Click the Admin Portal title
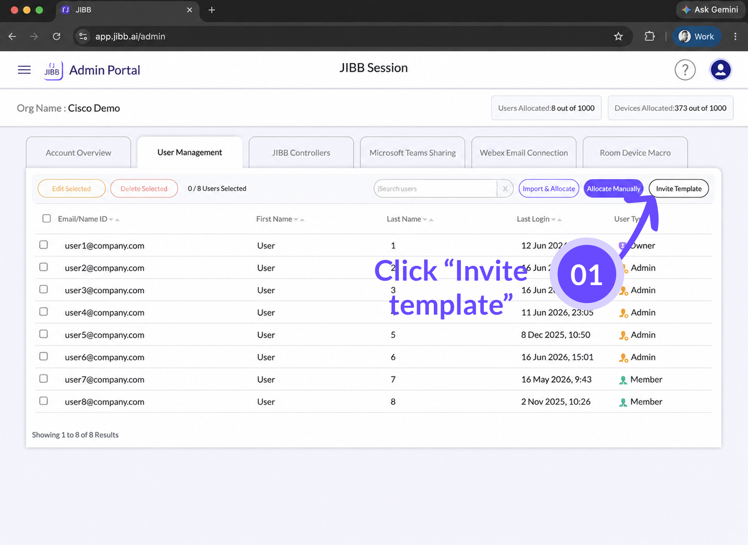Screen dimensions: 748x545 (x=105, y=70)
